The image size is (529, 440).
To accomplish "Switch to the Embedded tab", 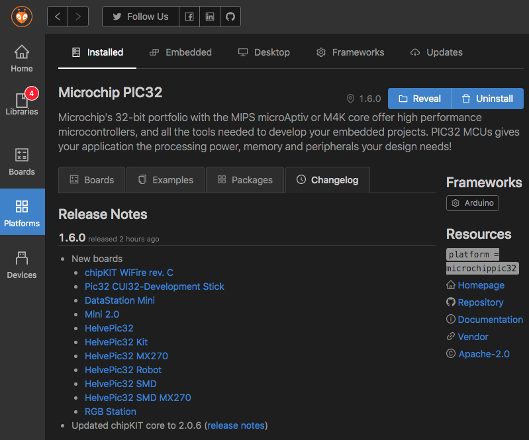I will coord(181,52).
